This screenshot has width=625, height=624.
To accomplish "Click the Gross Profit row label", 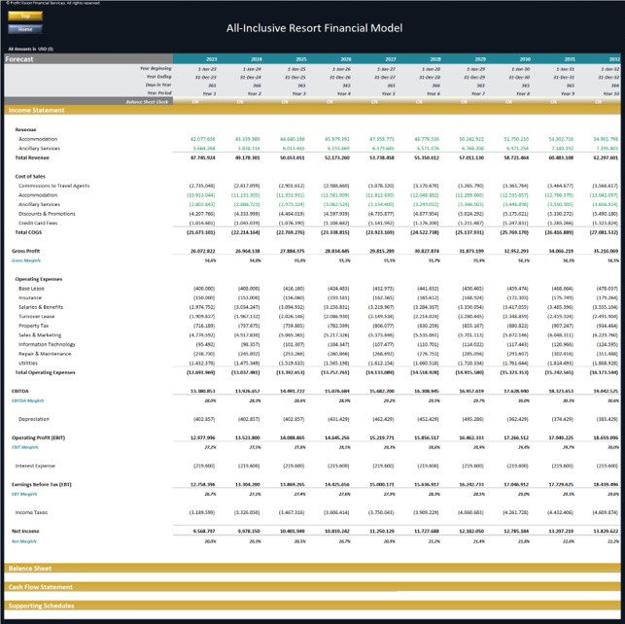I will click(26, 251).
